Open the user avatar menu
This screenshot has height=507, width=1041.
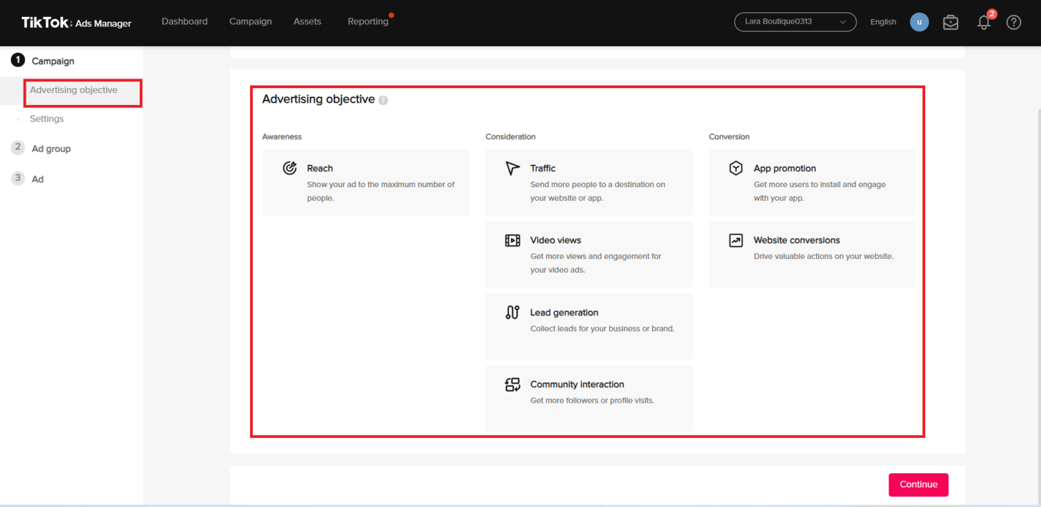919,22
